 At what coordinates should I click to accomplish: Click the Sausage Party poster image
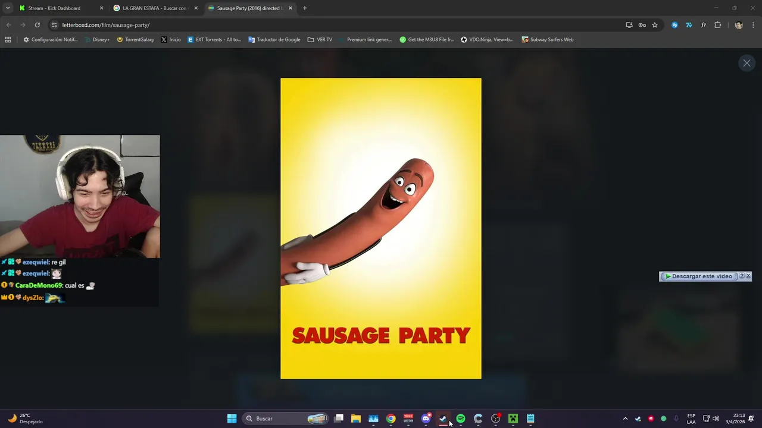tap(381, 228)
